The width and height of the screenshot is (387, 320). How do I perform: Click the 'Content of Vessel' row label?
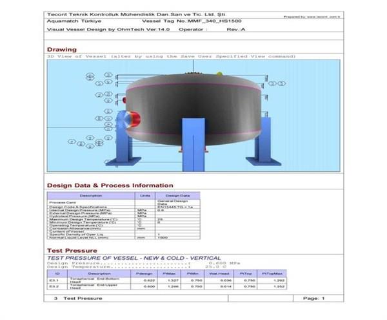click(66, 231)
